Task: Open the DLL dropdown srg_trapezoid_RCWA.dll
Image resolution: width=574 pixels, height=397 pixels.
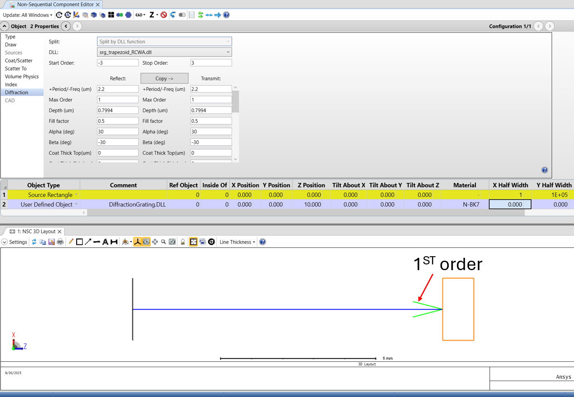Action: tap(164, 52)
